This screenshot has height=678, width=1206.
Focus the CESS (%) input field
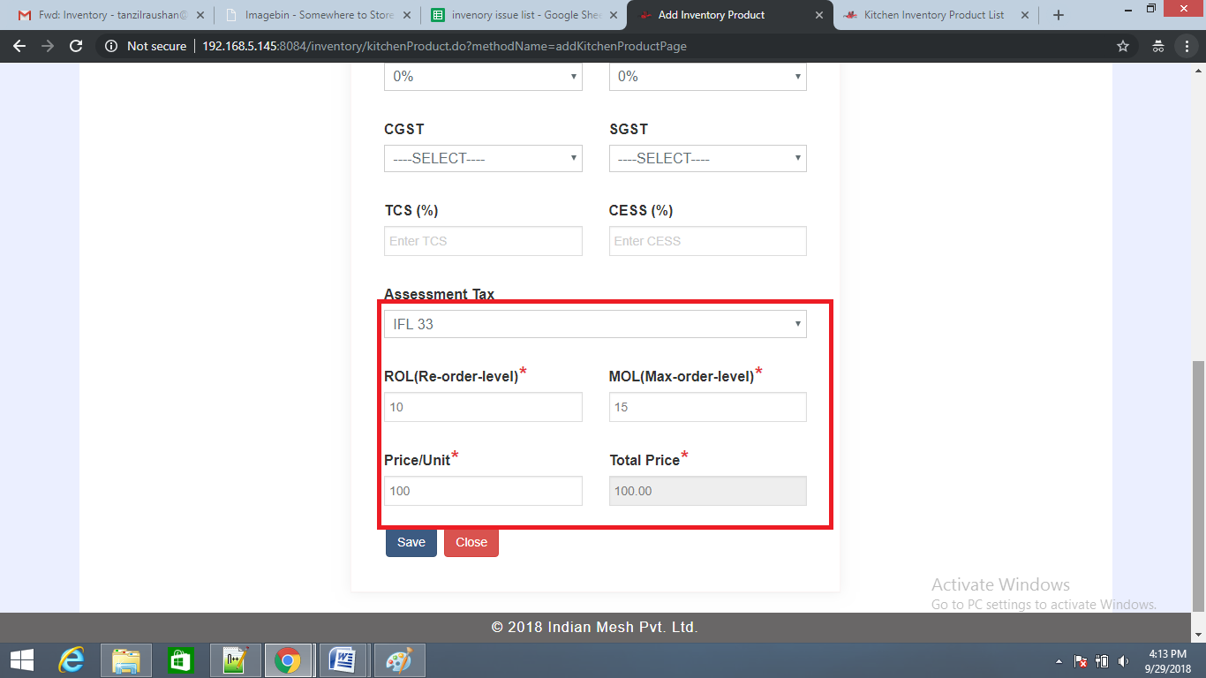coord(707,241)
